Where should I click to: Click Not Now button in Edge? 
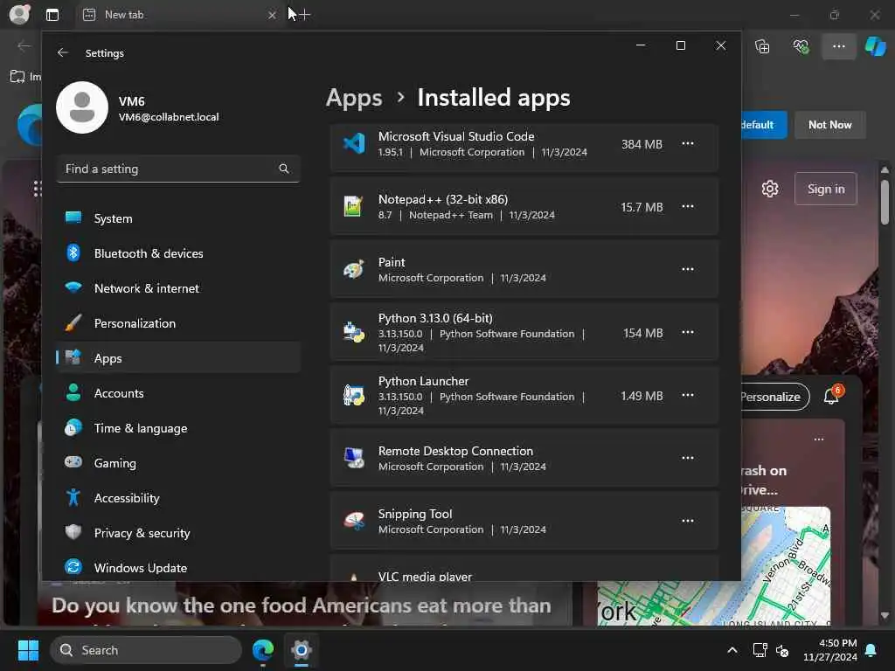(x=830, y=124)
